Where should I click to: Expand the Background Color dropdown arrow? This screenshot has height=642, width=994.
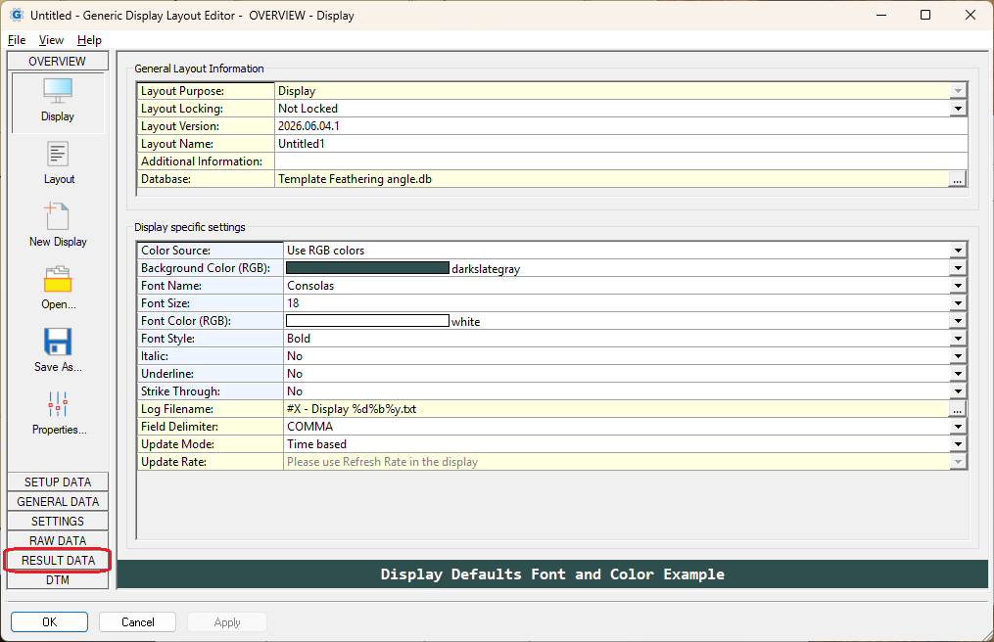[958, 268]
